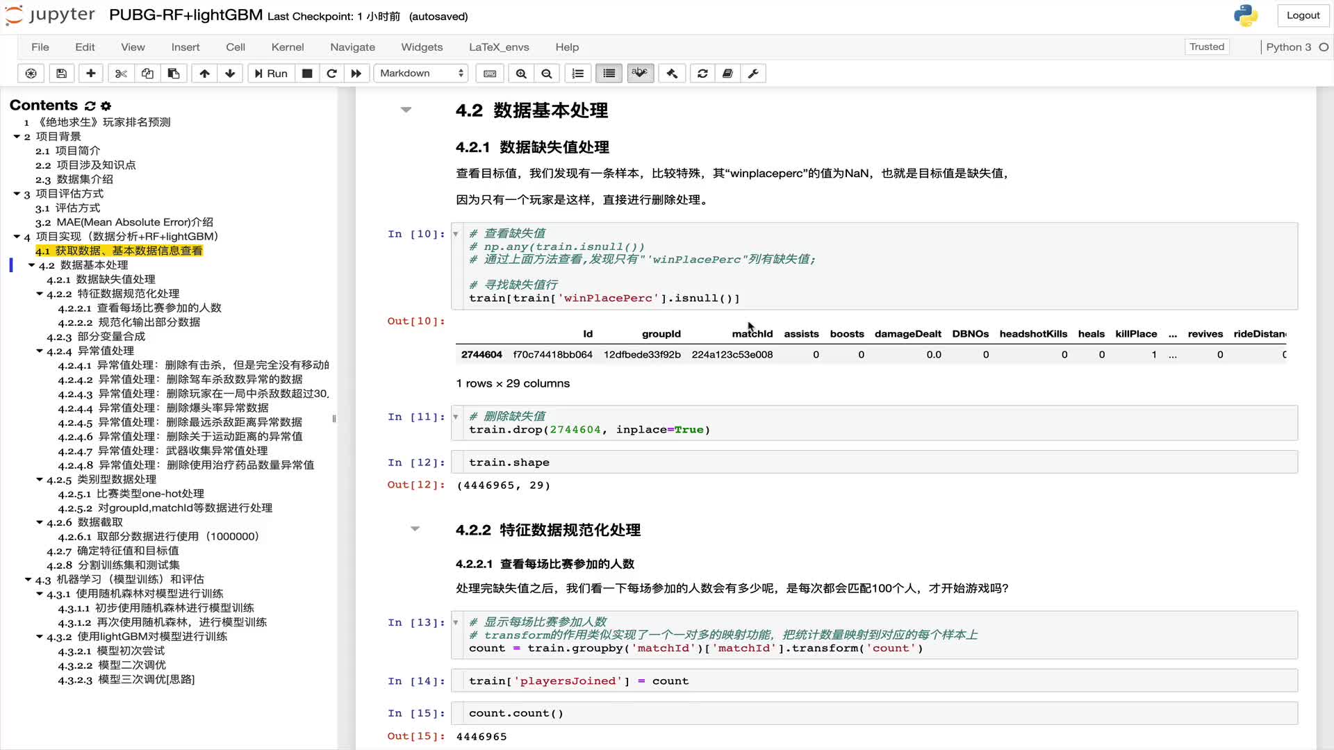Viewport: 1334px width, 750px height.
Task: Go to 4.1 获取数据 contents link
Action: 119,251
